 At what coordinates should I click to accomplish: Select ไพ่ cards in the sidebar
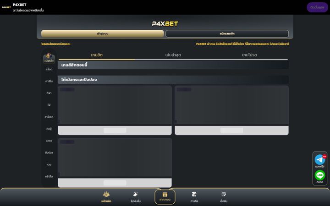(49, 105)
